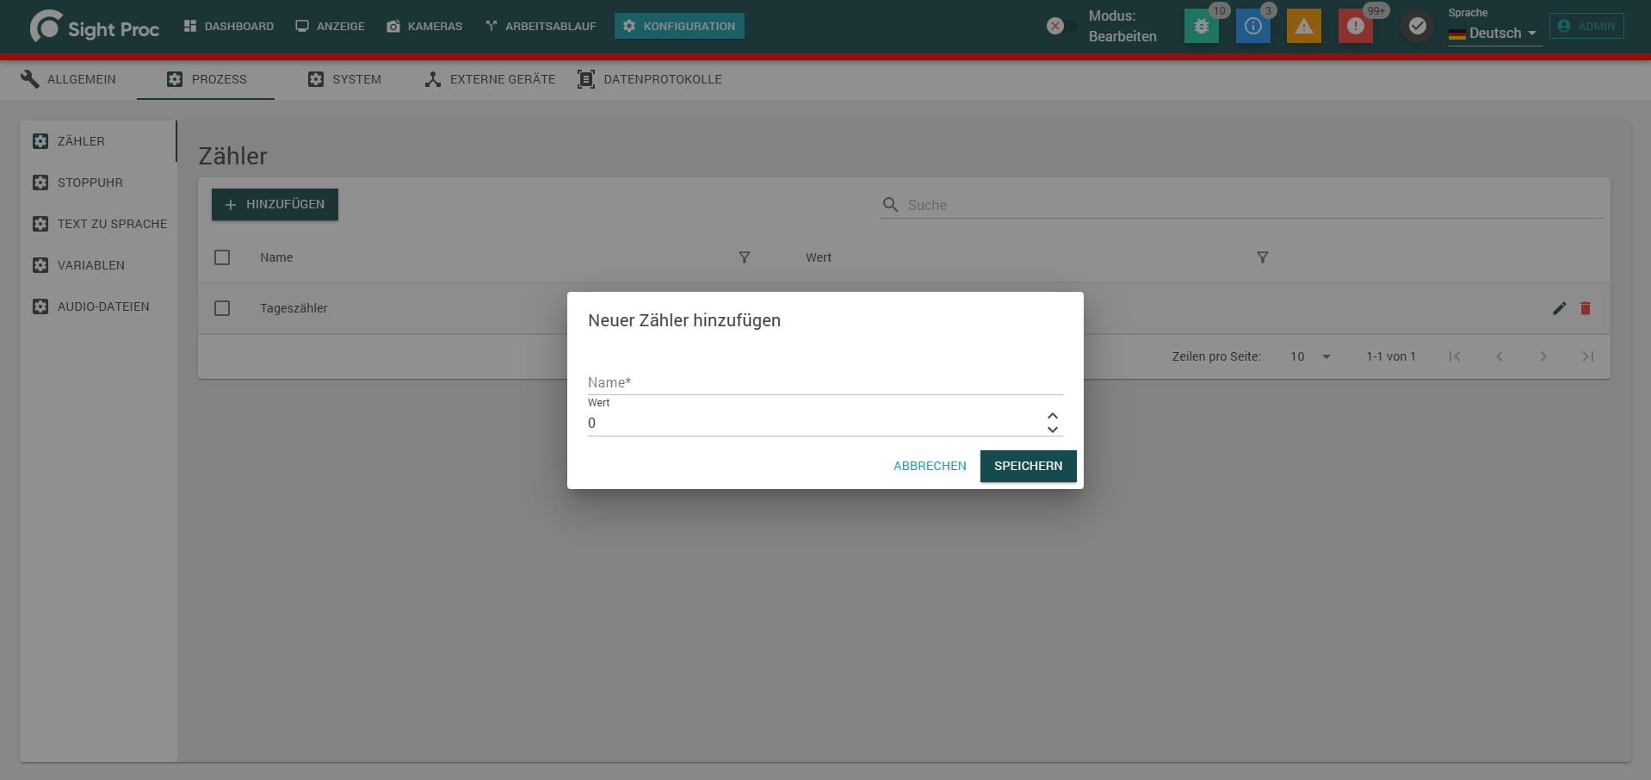Screen dimensions: 1651x780
Task: Click the round checkmark status icon
Action: tap(1418, 26)
